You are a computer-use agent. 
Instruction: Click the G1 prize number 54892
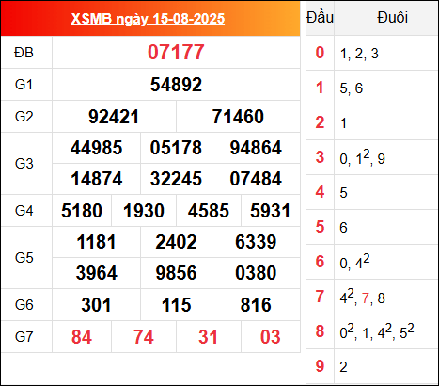click(x=176, y=85)
